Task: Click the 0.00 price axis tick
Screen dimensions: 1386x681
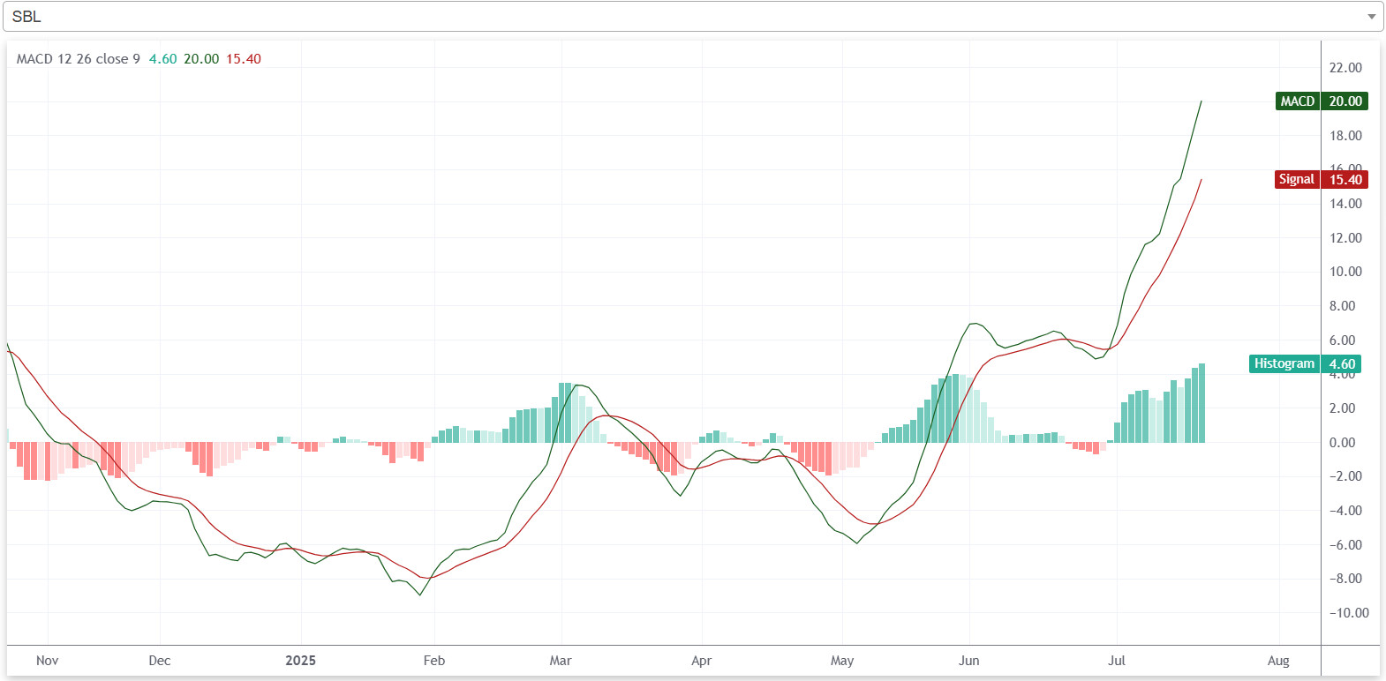Action: point(1342,443)
